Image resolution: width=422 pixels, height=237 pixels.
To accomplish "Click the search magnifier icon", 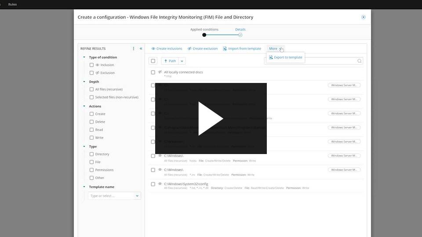I will pos(359,61).
